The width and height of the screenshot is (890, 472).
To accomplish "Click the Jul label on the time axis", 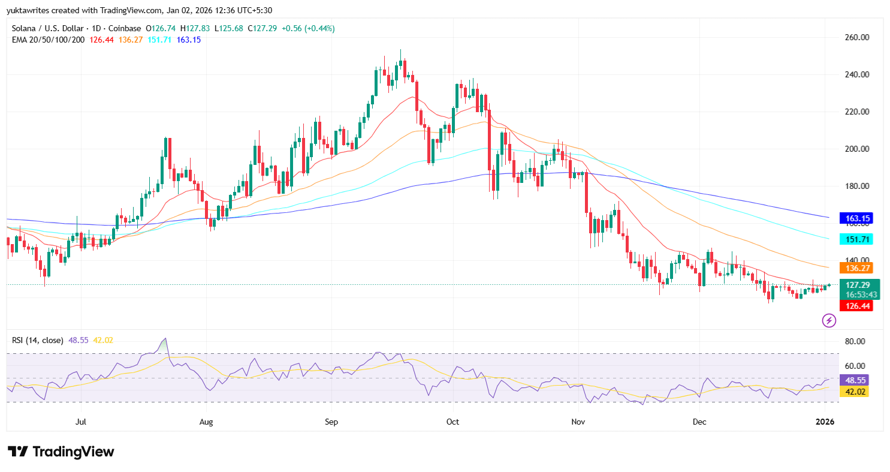I will [x=80, y=422].
